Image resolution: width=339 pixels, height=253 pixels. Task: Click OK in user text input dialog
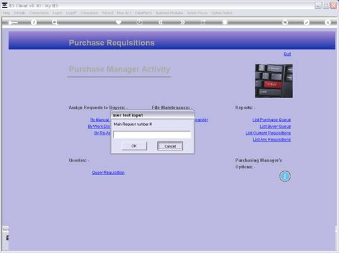(x=134, y=146)
